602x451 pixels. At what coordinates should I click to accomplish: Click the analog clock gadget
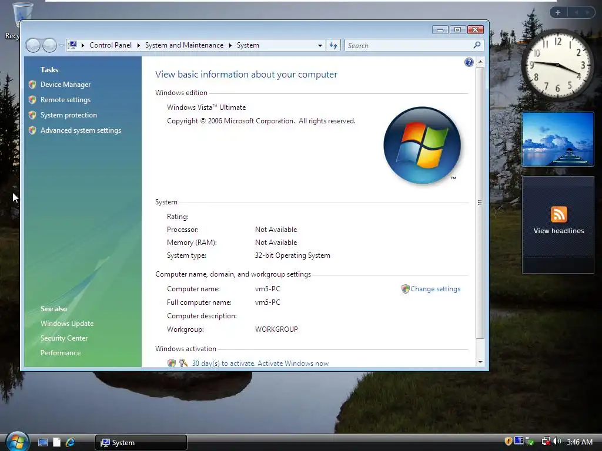557,65
